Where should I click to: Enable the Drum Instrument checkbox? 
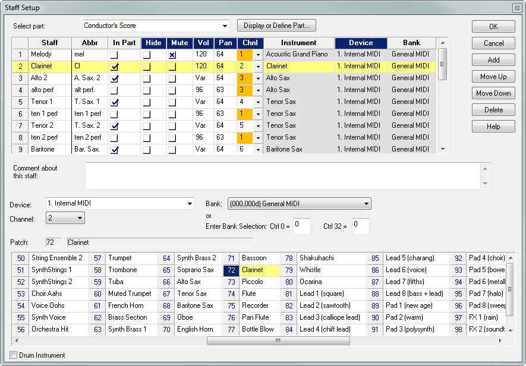tap(14, 355)
